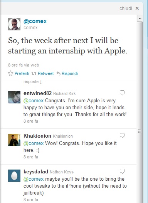Click the Retweet arrows icon
The width and height of the screenshot is (148, 203).
[x=34, y=73]
